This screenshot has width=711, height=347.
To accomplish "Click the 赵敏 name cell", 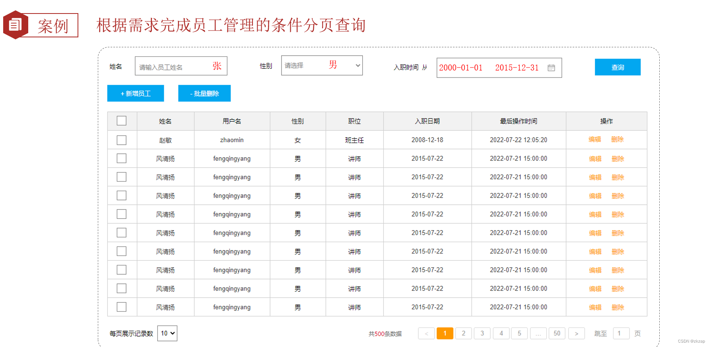I will 165,140.
